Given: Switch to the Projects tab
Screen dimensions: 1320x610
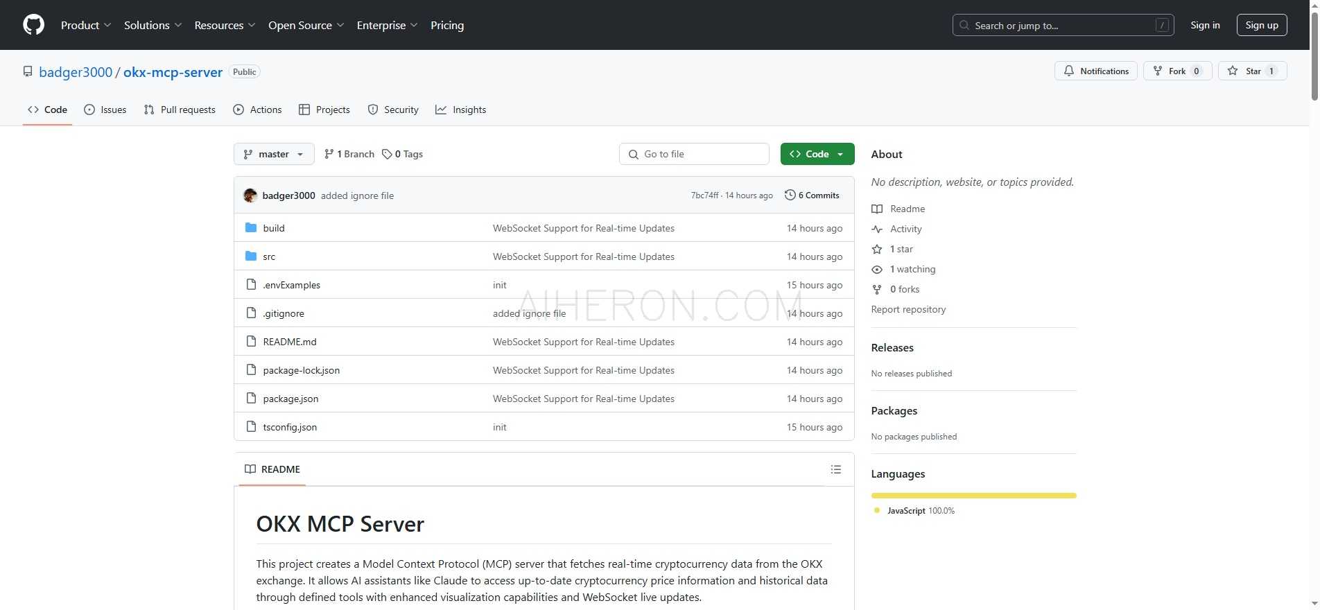Looking at the screenshot, I should tap(324, 110).
